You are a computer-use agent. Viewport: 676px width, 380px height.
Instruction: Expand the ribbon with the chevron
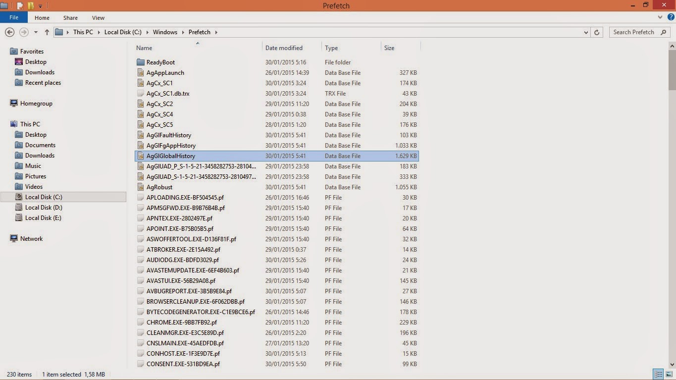tap(660, 17)
